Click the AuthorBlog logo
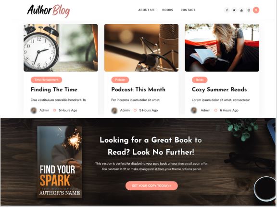Viewport: 277px width, 209px height. tap(49, 11)
